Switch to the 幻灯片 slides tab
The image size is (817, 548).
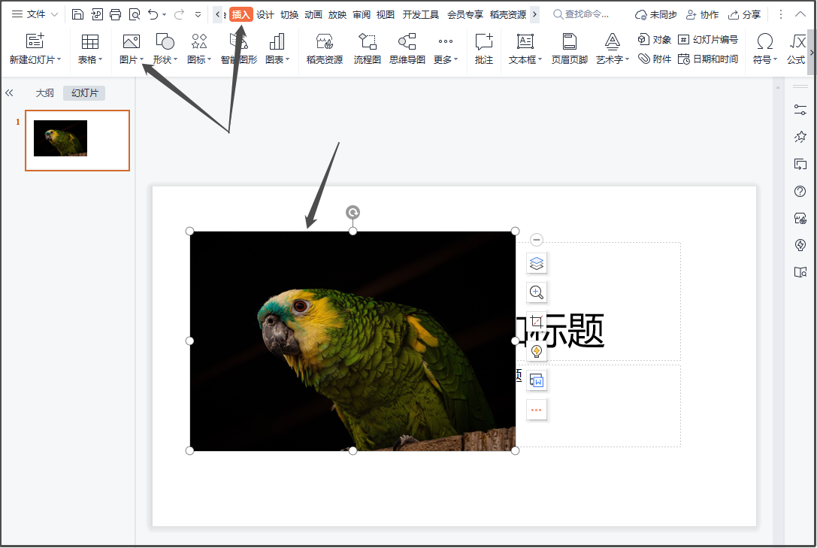[83, 93]
